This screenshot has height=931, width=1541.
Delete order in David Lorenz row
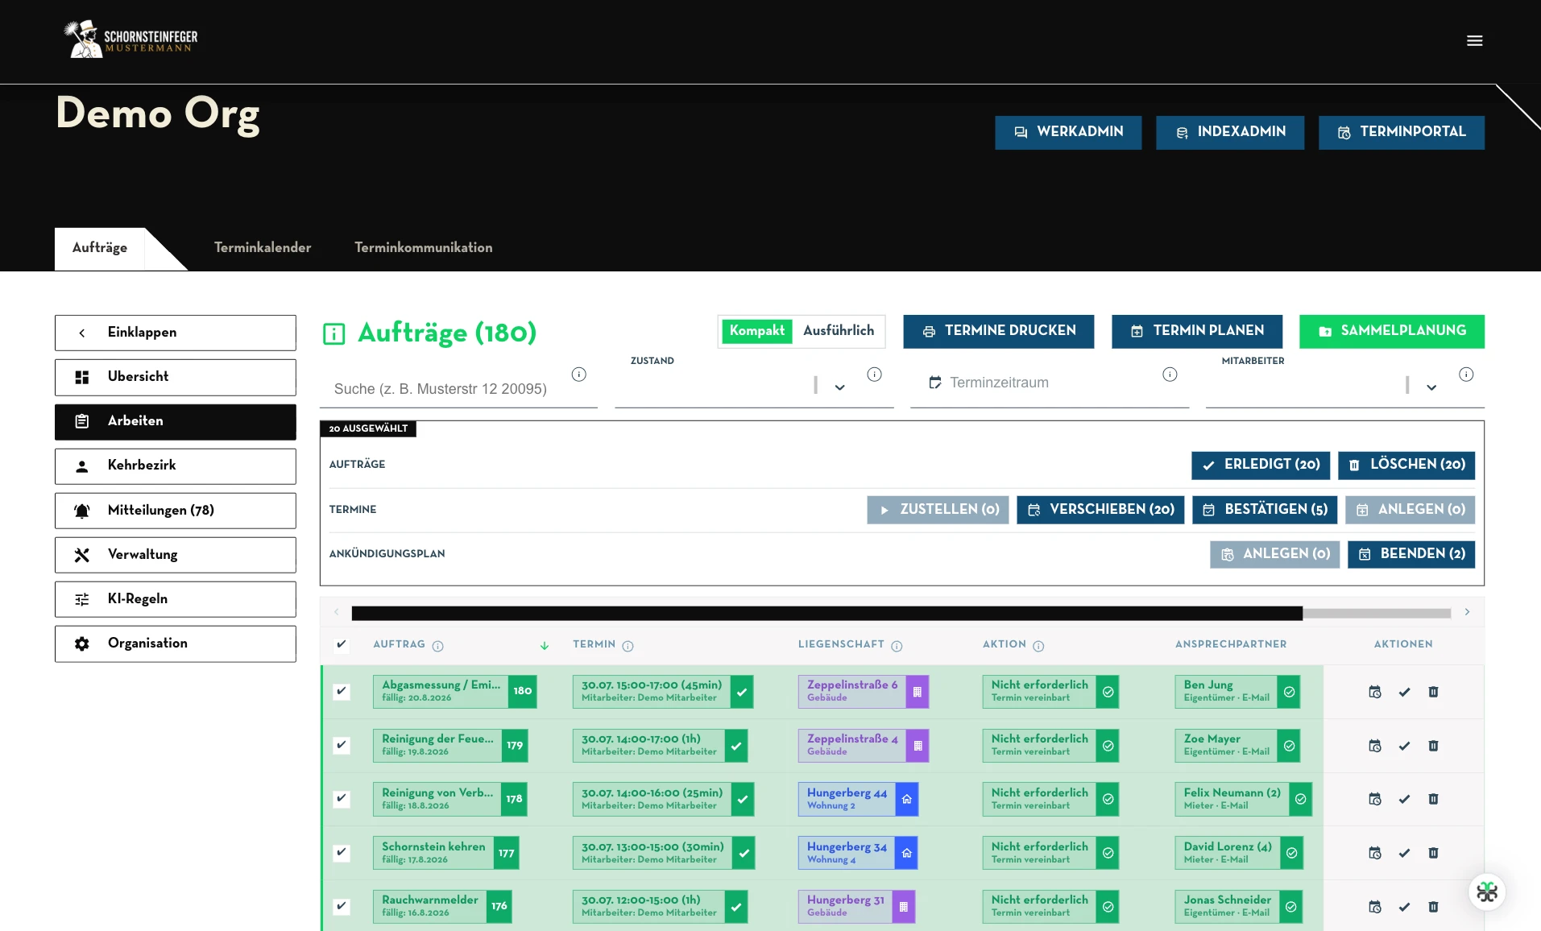1433,853
